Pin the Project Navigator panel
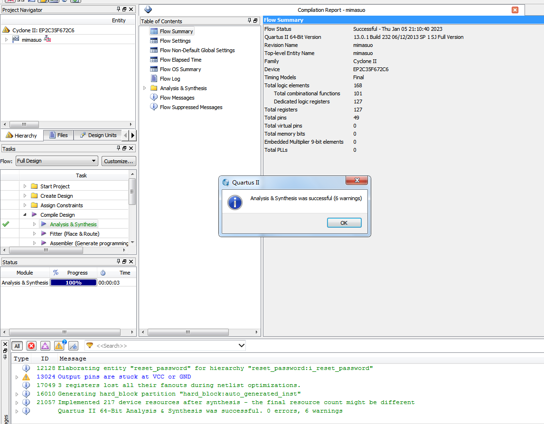Image resolution: width=544 pixels, height=424 pixels. [118, 9]
